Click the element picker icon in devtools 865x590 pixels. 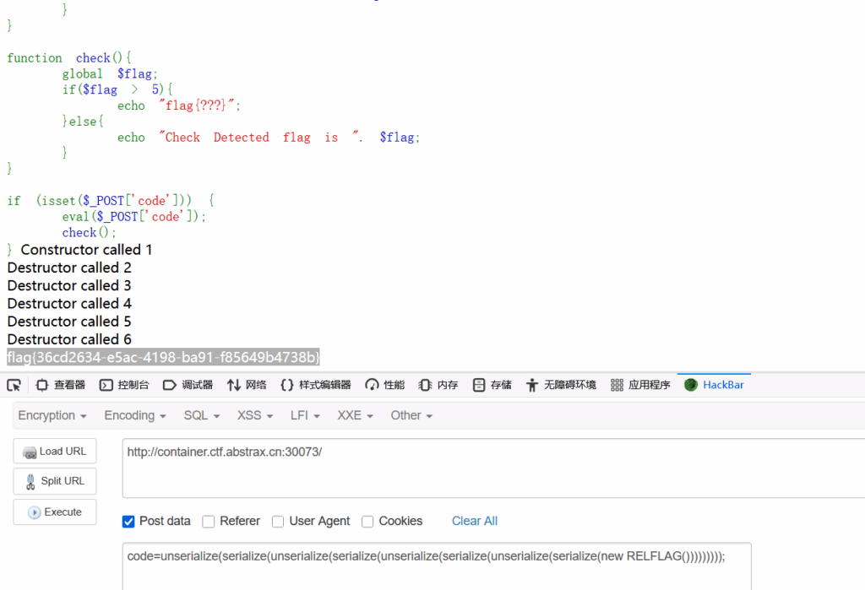click(14, 385)
